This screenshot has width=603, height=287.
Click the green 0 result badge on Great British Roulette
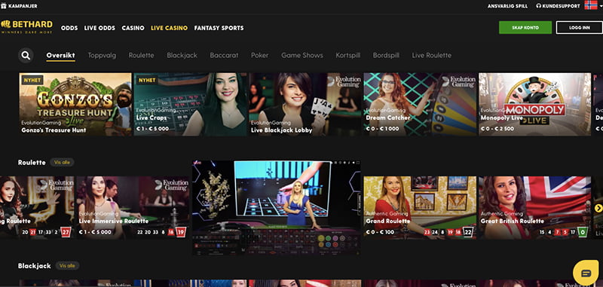pyautogui.click(x=583, y=232)
